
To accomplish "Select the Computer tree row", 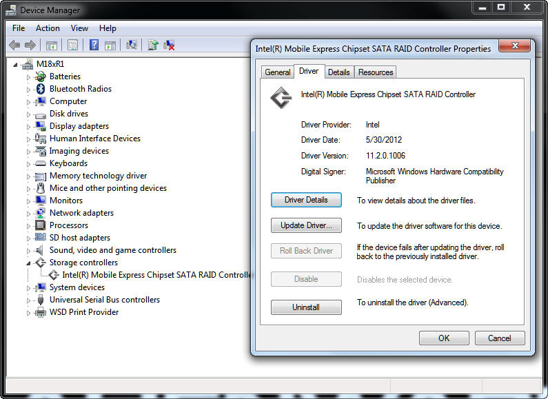I will click(68, 101).
